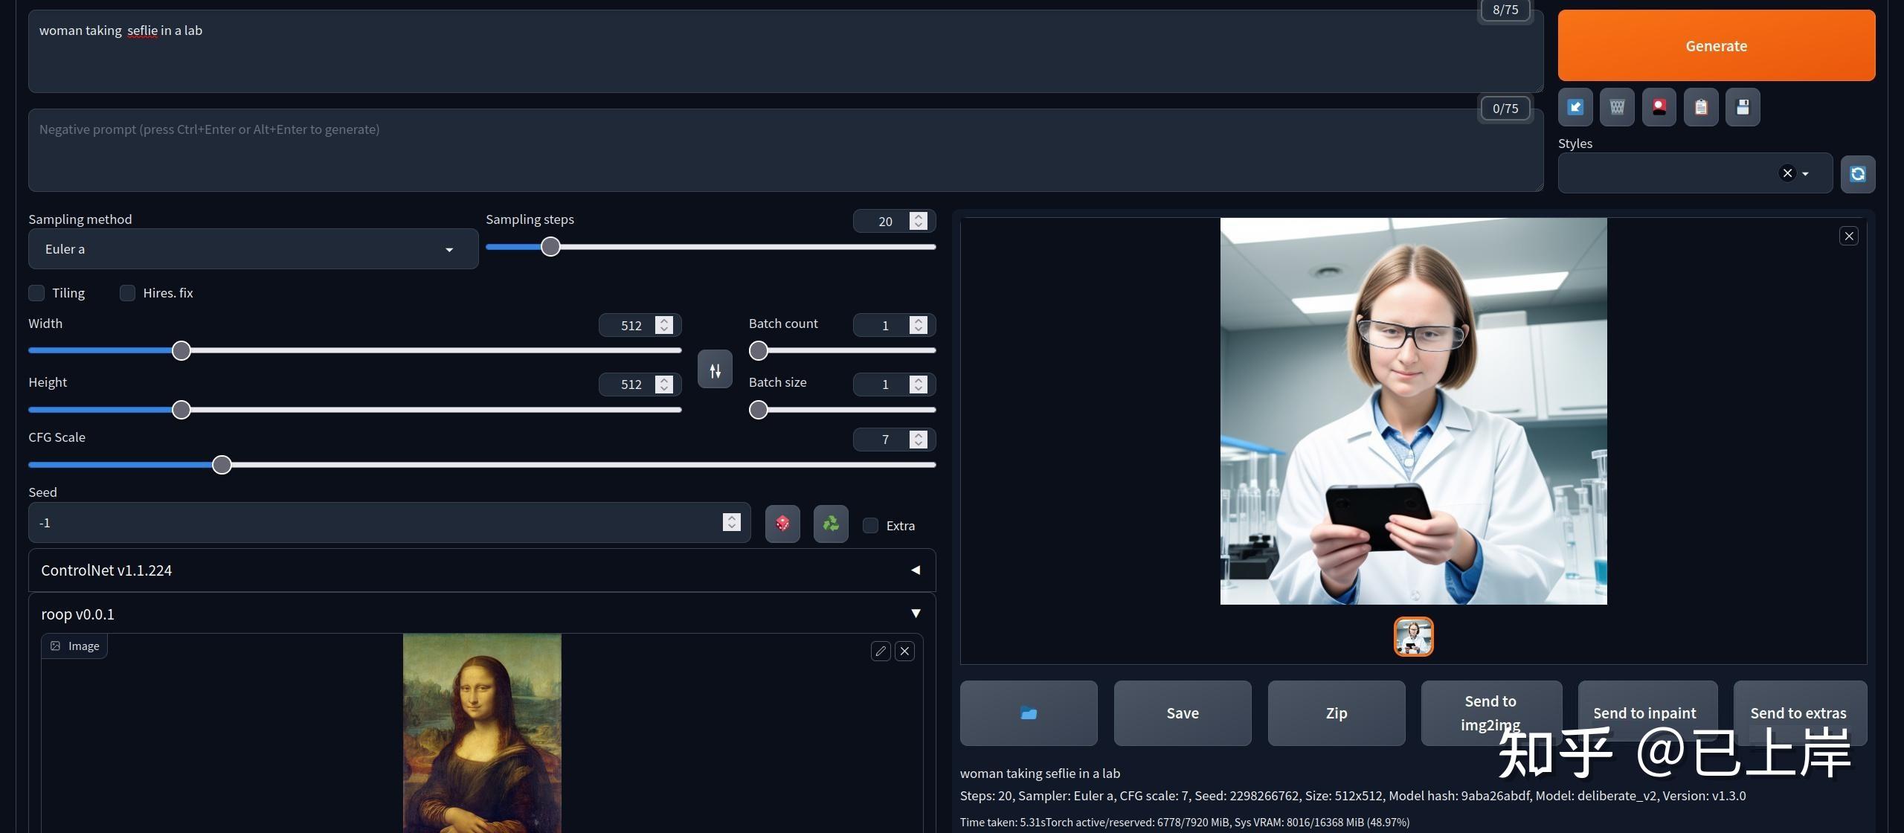The height and width of the screenshot is (833, 1904).
Task: Click the show extra networks icon
Action: click(1659, 107)
